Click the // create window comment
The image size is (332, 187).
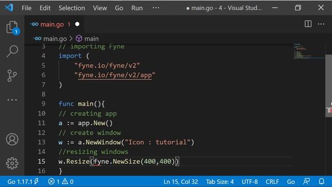click(90, 133)
